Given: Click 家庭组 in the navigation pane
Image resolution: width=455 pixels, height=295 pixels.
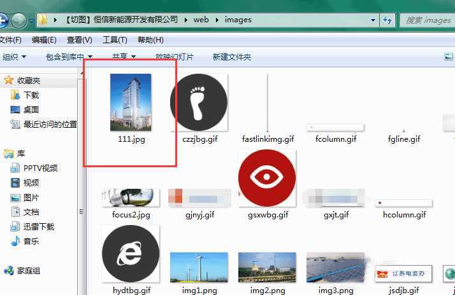Looking at the screenshot, I should 28,271.
